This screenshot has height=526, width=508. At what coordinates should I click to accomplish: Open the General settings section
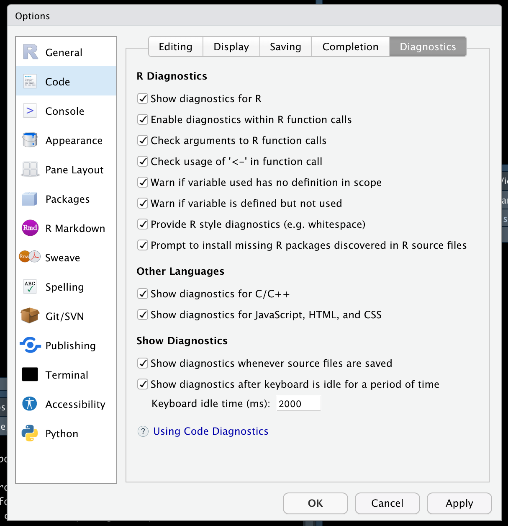click(30, 51)
